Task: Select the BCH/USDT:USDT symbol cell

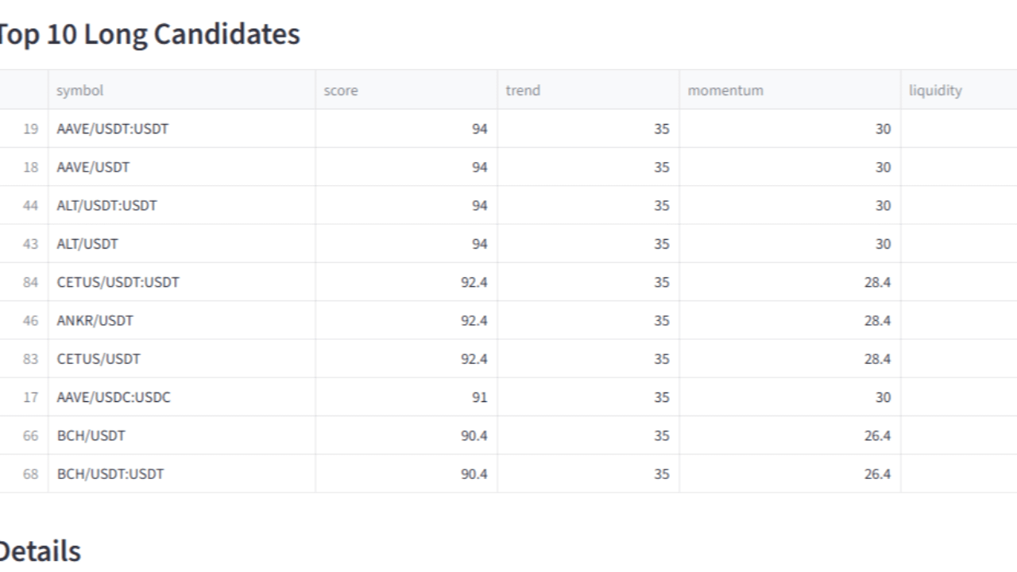Action: (x=181, y=473)
